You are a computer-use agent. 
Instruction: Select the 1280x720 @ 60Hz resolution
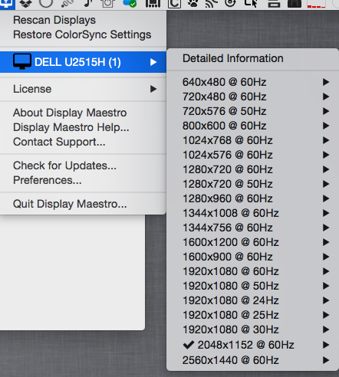252,169
